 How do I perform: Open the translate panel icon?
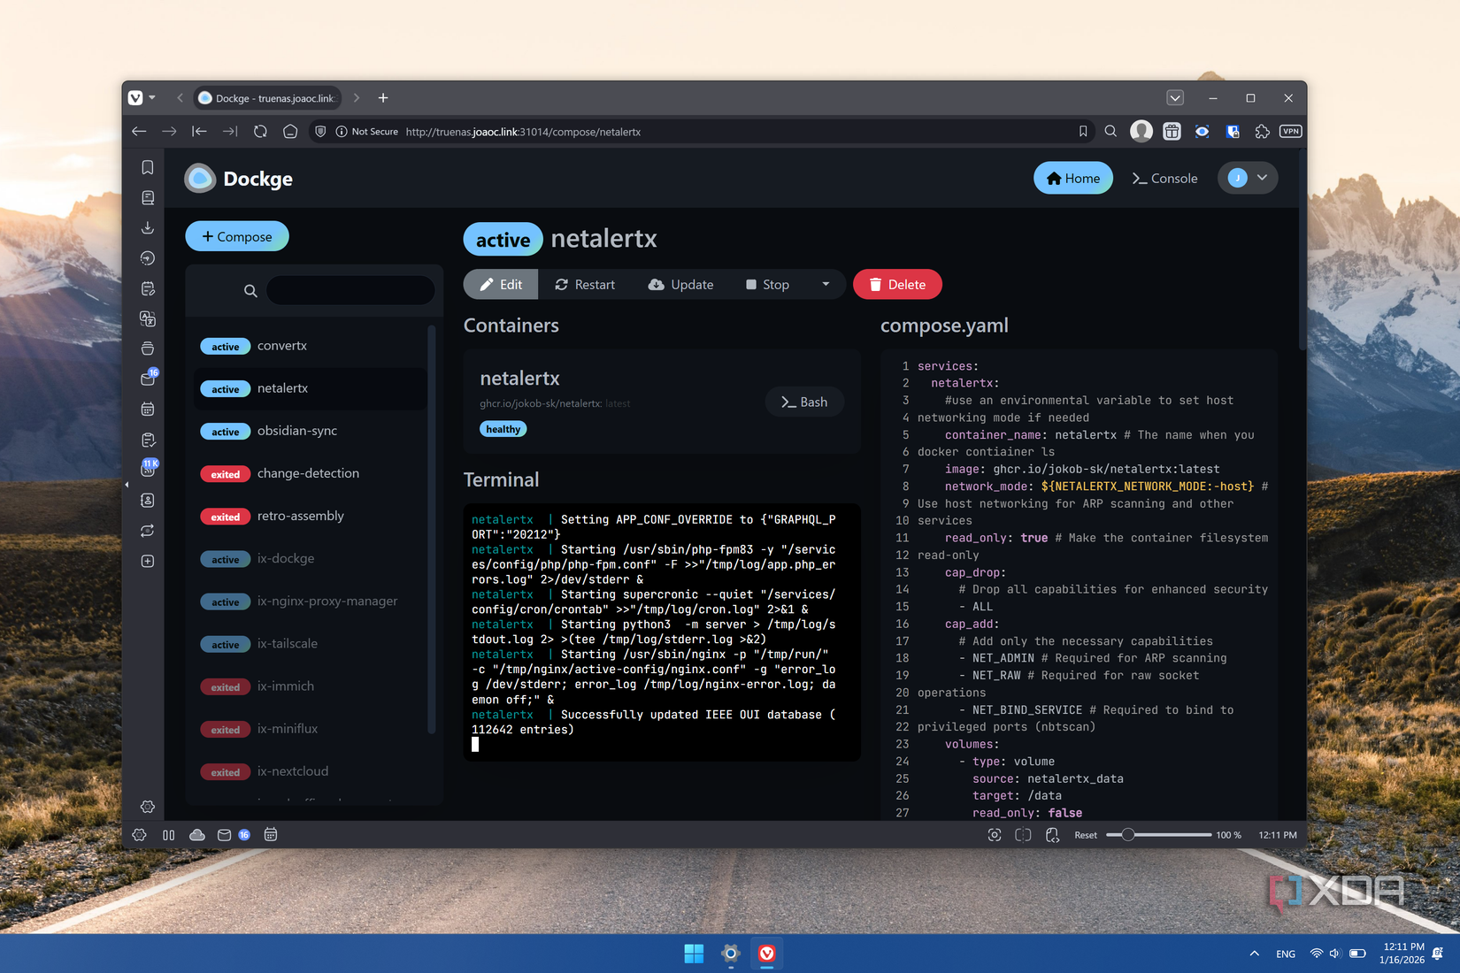[148, 318]
